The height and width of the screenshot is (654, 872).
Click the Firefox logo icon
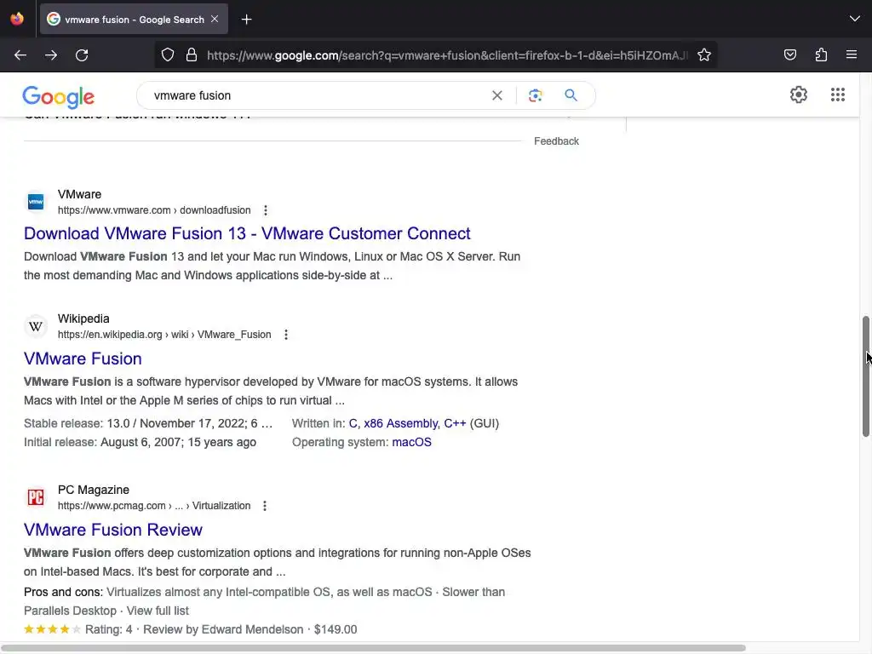[x=17, y=19]
